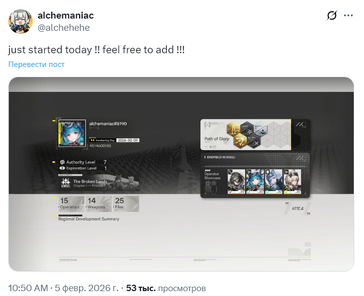This screenshot has width=364, height=296.
Task: Select the blonde operator showcase portrait
Action: (292, 182)
